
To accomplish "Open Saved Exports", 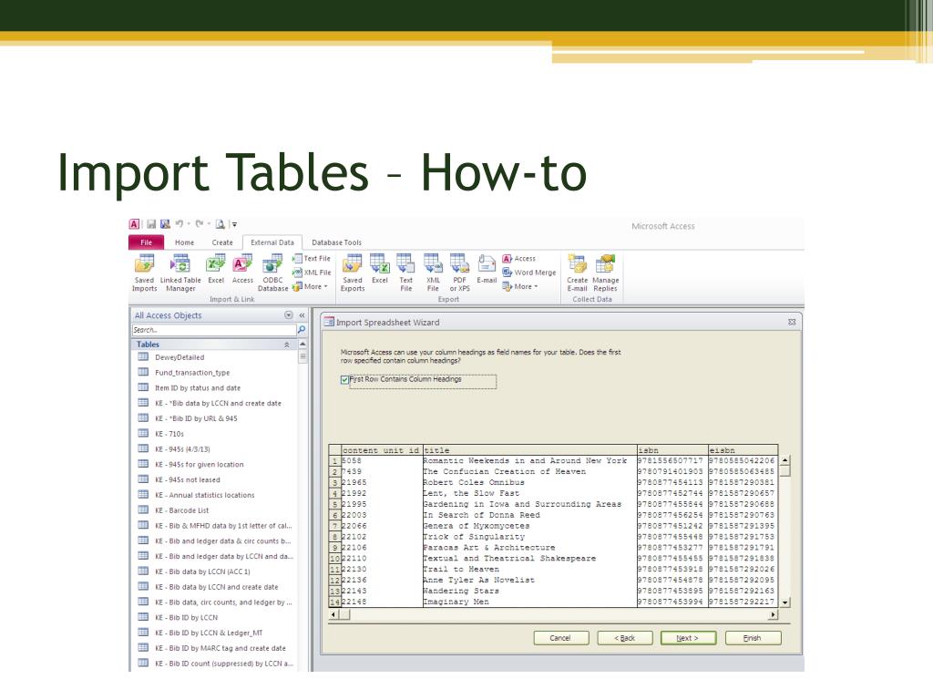I will coord(353,273).
